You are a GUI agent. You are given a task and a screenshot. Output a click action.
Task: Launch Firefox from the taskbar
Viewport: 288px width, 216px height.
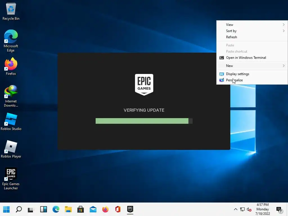[x=105, y=209]
